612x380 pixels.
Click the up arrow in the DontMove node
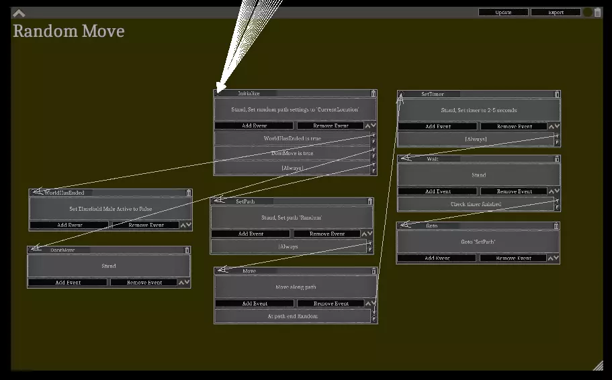[x=181, y=282]
